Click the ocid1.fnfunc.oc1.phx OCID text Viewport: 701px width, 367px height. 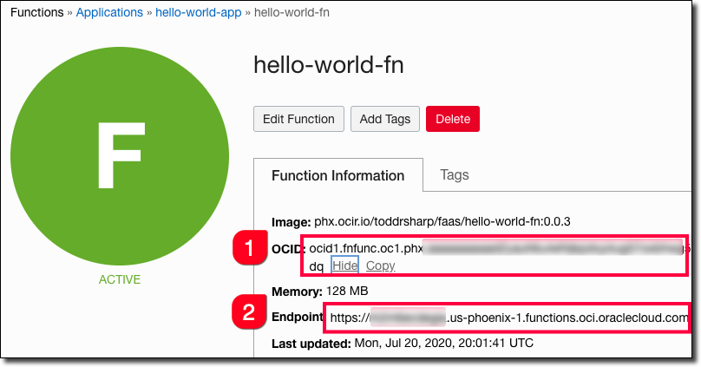[366, 249]
